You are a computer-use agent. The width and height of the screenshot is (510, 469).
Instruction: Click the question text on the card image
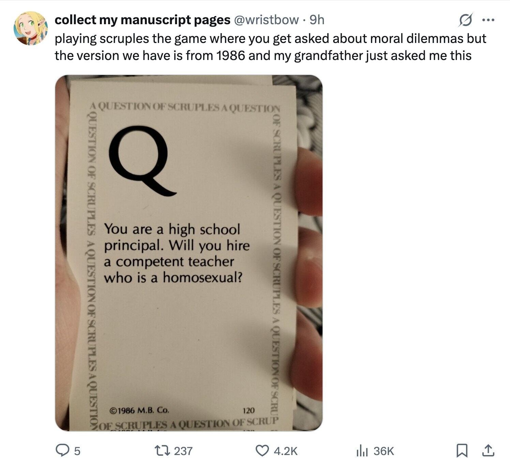click(177, 253)
